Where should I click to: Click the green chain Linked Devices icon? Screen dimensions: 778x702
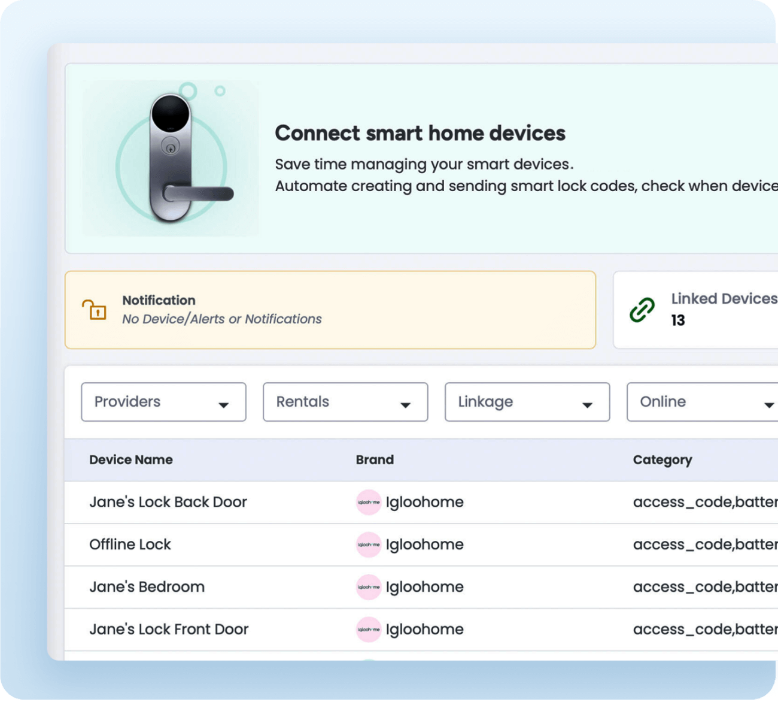642,310
